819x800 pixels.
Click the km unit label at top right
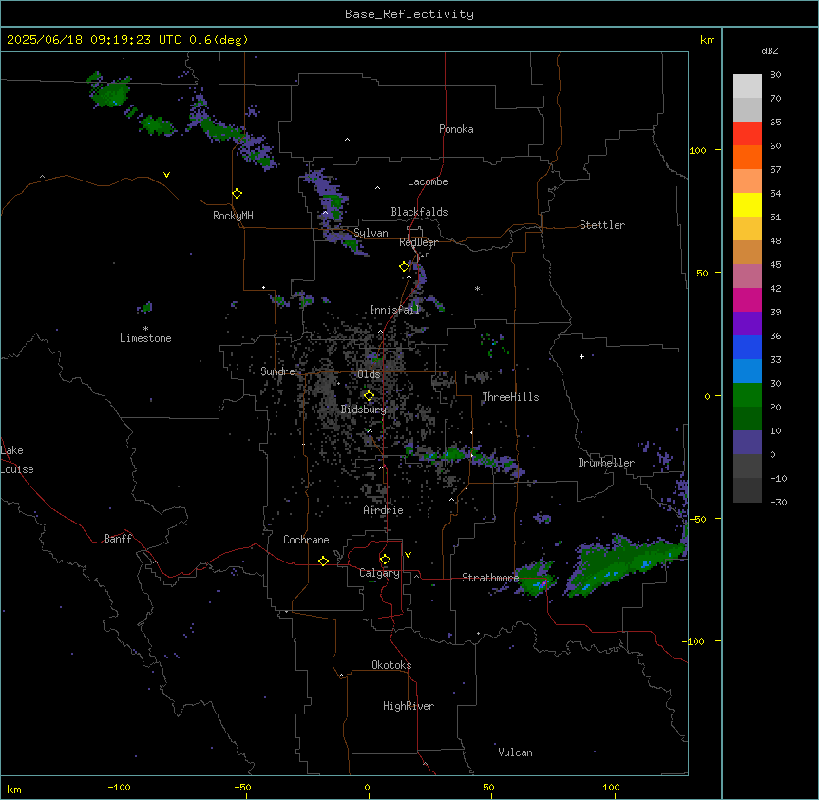pyautogui.click(x=707, y=40)
